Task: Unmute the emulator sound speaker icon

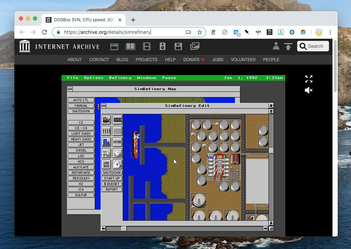Action: click(x=308, y=90)
